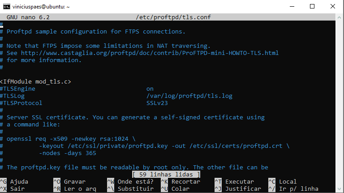Click the ^C Local position shortcut

click(x=283, y=182)
